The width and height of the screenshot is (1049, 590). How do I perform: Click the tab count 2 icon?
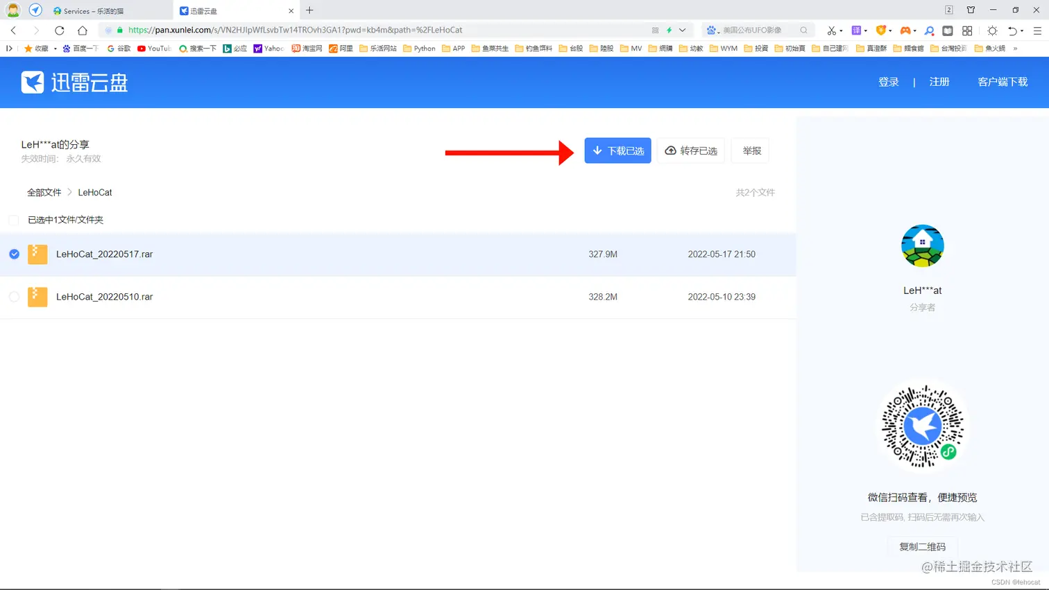coord(948,10)
